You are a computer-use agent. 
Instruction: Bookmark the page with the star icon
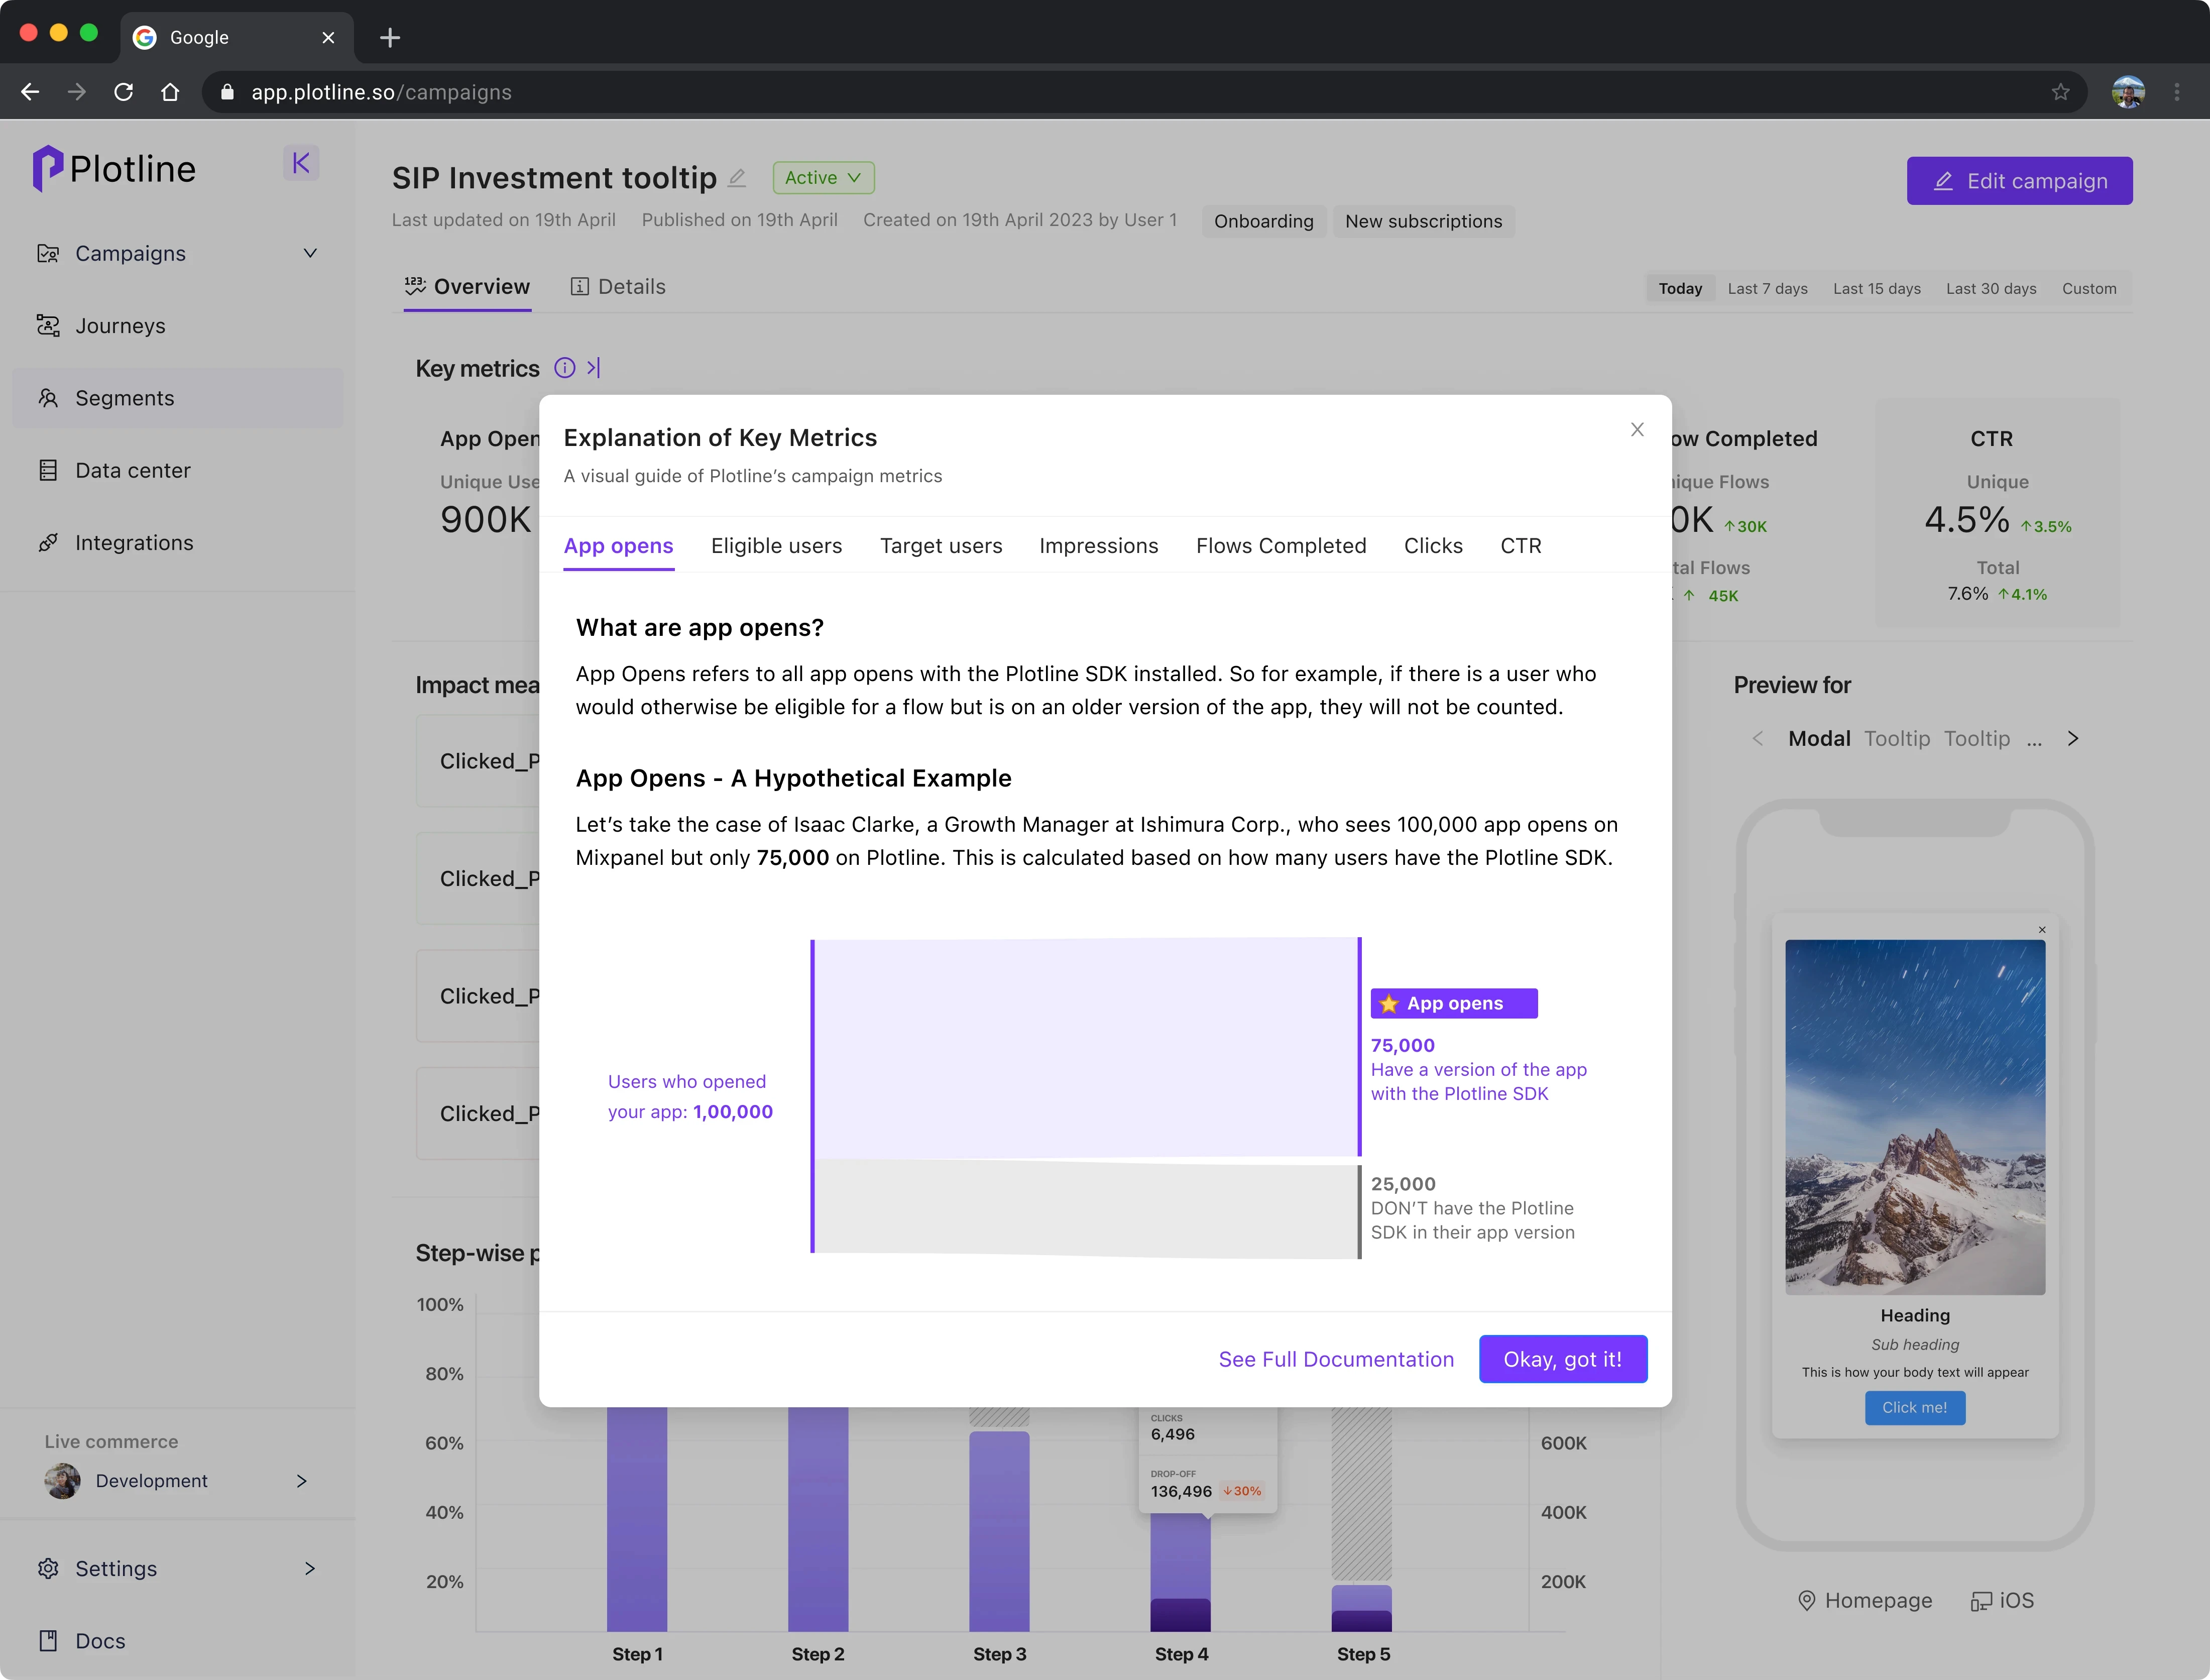pyautogui.click(x=2060, y=92)
